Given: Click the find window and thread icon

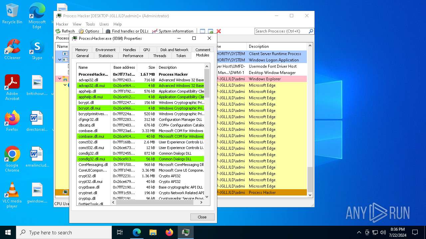Looking at the screenshot, I should [211, 31].
